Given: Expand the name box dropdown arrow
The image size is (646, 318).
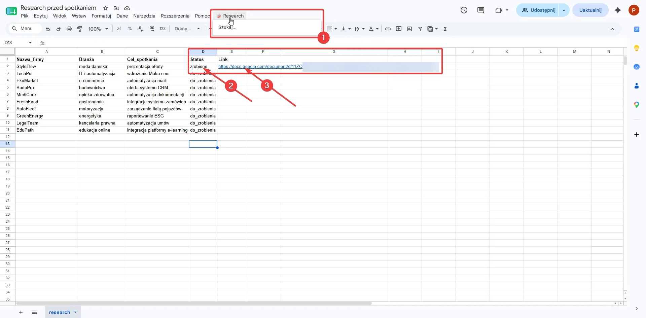Looking at the screenshot, I should click(x=30, y=43).
